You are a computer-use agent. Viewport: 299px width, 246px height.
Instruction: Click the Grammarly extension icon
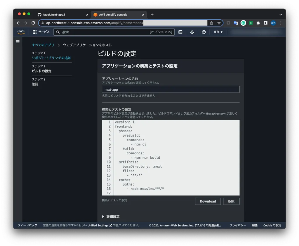click(243, 23)
